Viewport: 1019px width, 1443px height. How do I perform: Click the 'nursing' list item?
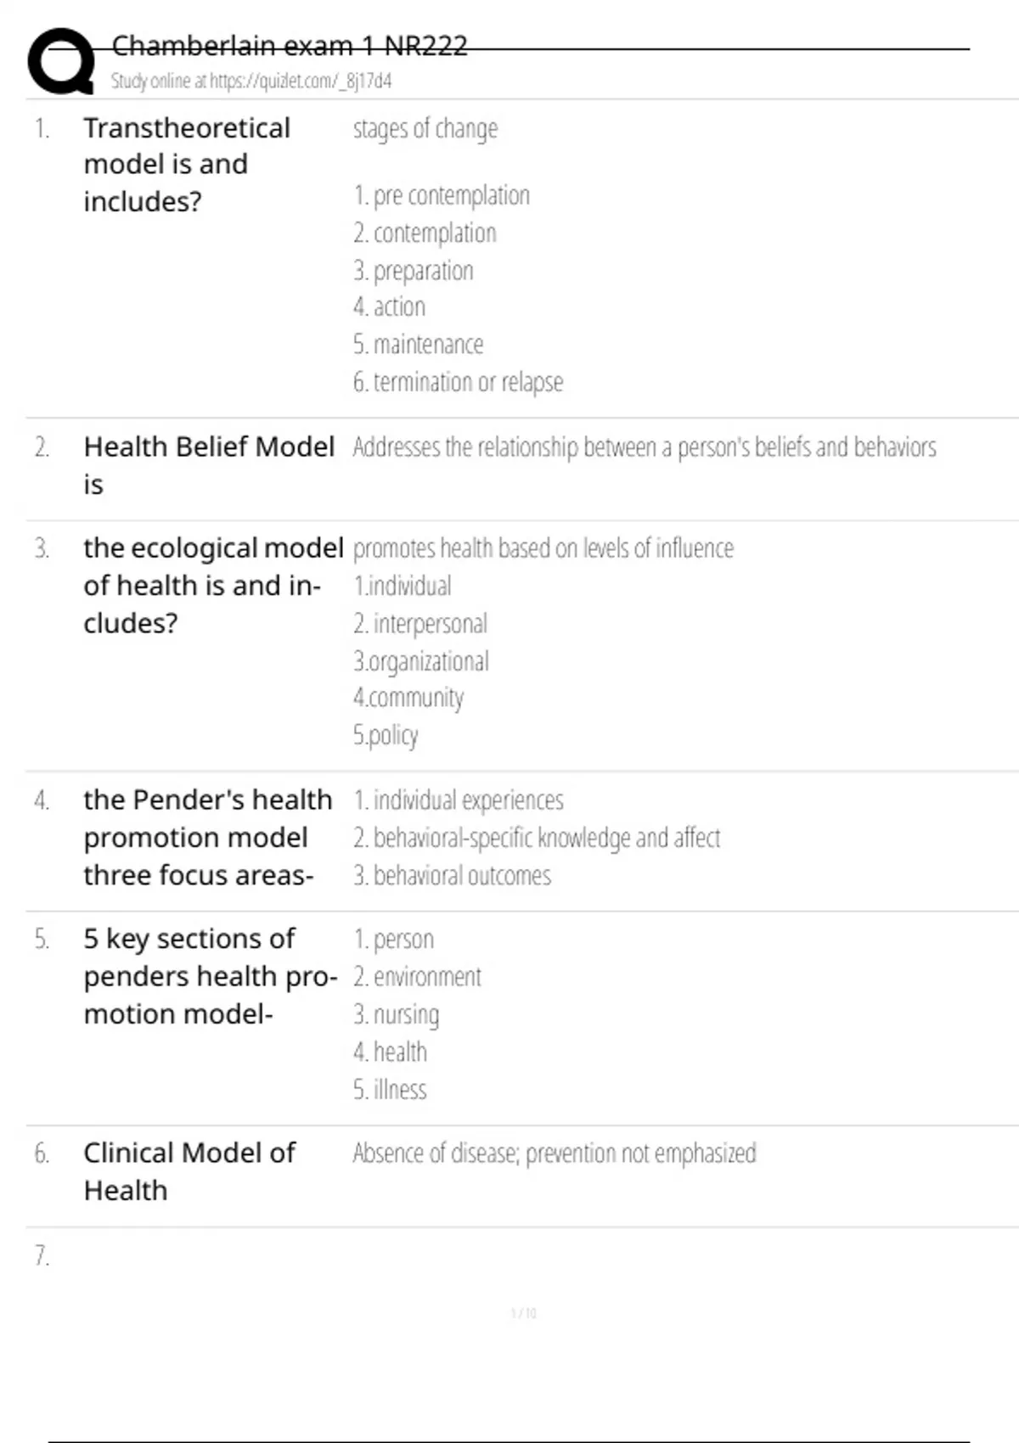coord(397,1014)
